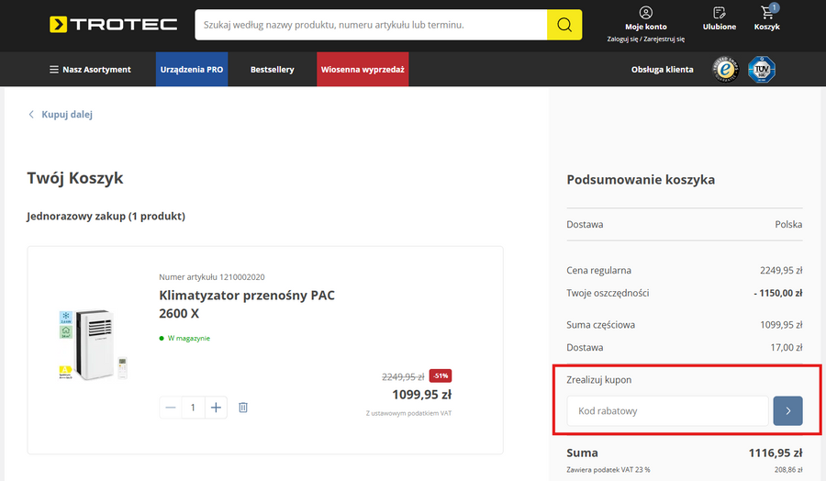The width and height of the screenshot is (826, 481).
Task: Open Nasz Asortyment hamburger menu
Action: click(x=90, y=70)
